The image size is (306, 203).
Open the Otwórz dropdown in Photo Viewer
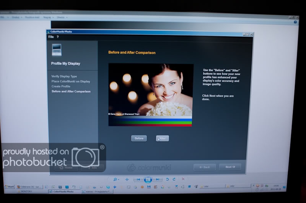point(62,17)
